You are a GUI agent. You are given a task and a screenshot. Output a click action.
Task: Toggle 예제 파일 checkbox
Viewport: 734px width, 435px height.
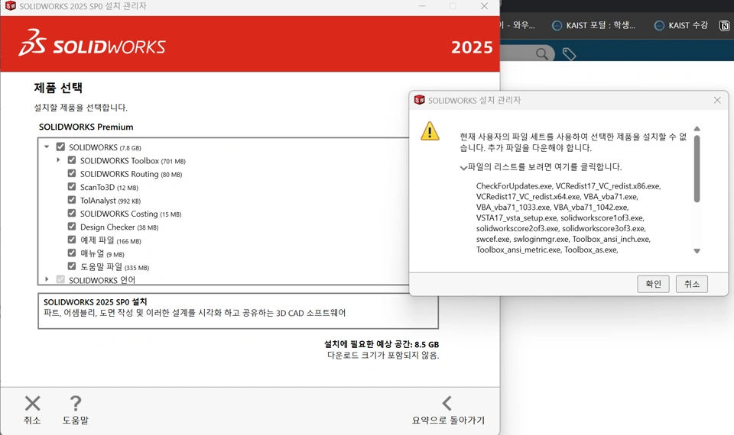[72, 240]
